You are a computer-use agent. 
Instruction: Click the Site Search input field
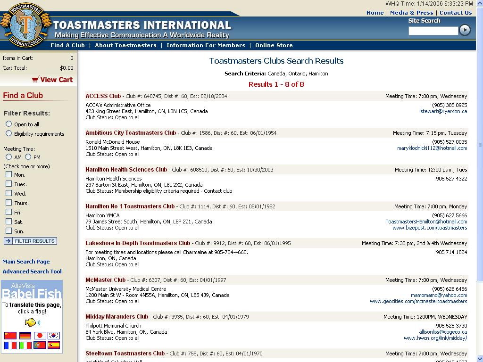[x=433, y=31]
